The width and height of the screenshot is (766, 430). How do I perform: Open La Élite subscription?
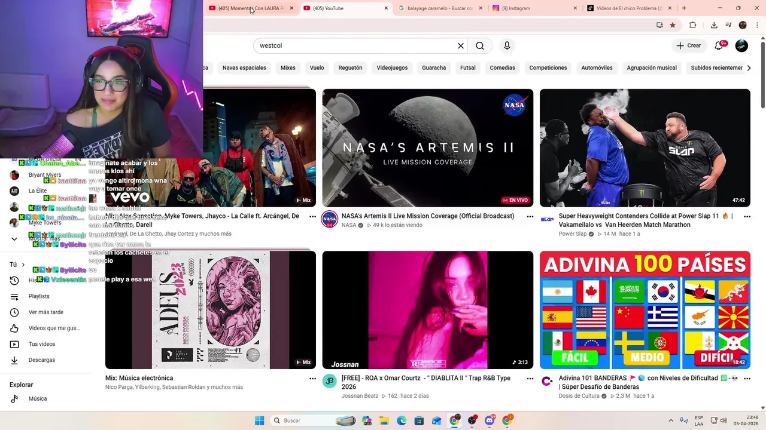[x=38, y=191]
